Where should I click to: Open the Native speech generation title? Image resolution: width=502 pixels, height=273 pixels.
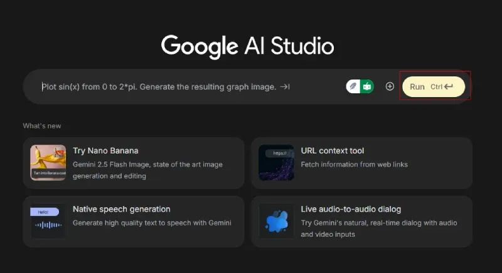[122, 209]
